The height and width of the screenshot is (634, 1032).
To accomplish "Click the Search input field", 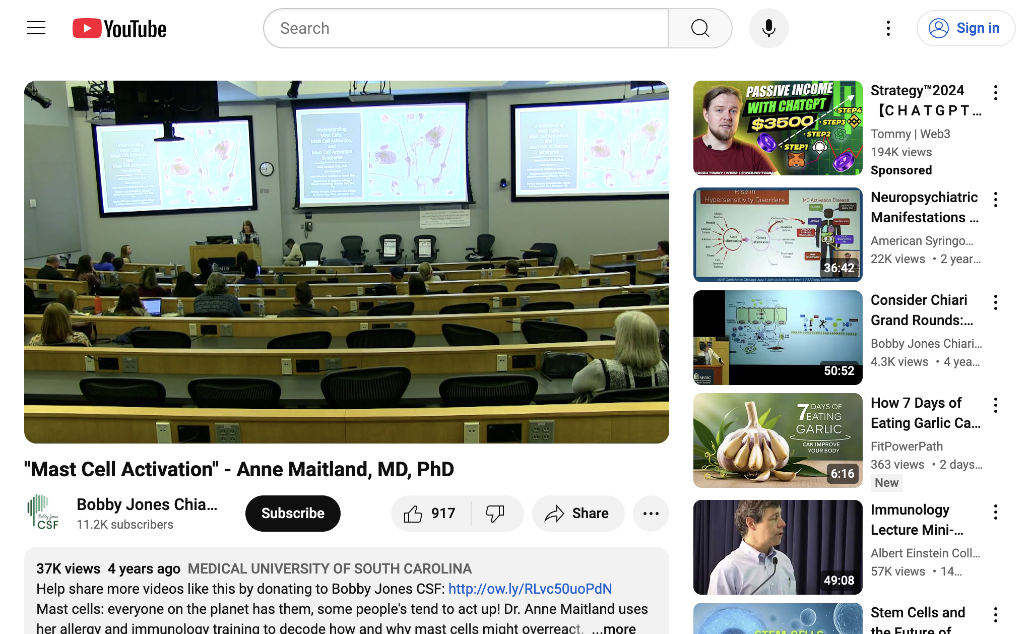I will 466,28.
